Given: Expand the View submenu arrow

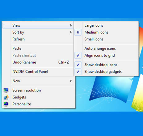Looking at the screenshot, I should (71, 25).
